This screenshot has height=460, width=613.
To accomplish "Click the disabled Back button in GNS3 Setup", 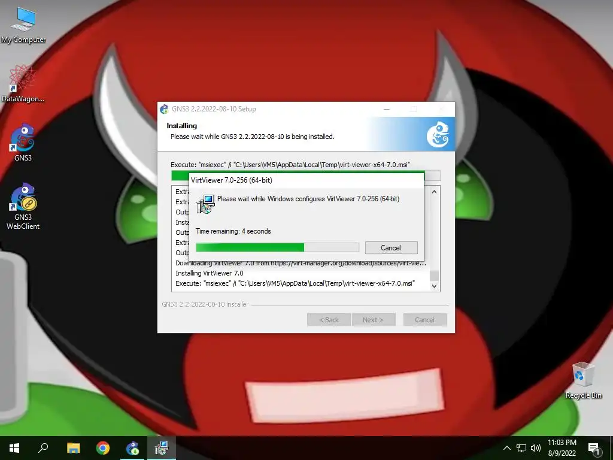I will (x=329, y=320).
